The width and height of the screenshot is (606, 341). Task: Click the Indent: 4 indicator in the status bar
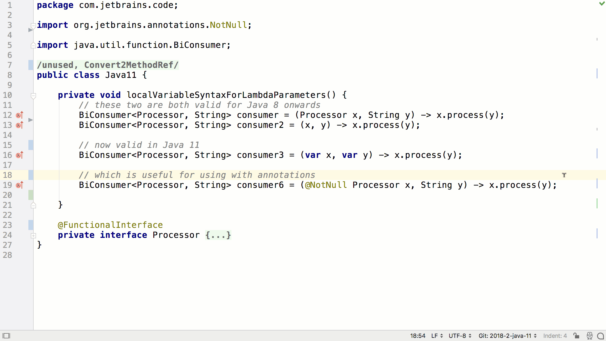click(555, 336)
